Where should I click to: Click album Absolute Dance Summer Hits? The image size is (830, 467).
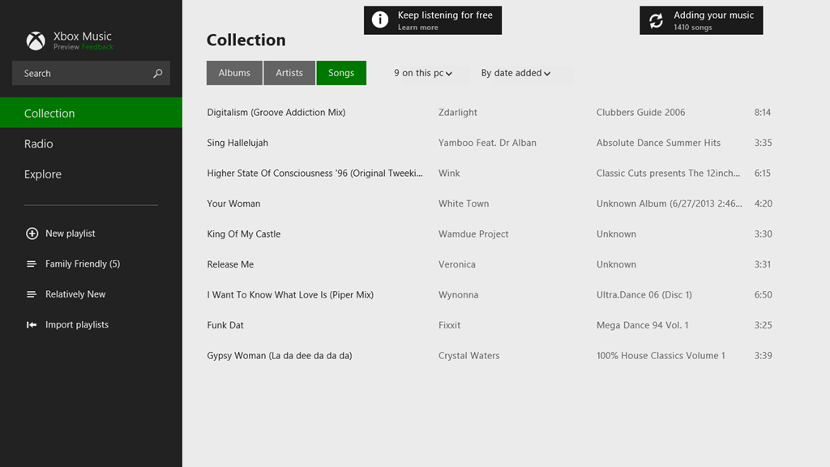pyautogui.click(x=658, y=143)
